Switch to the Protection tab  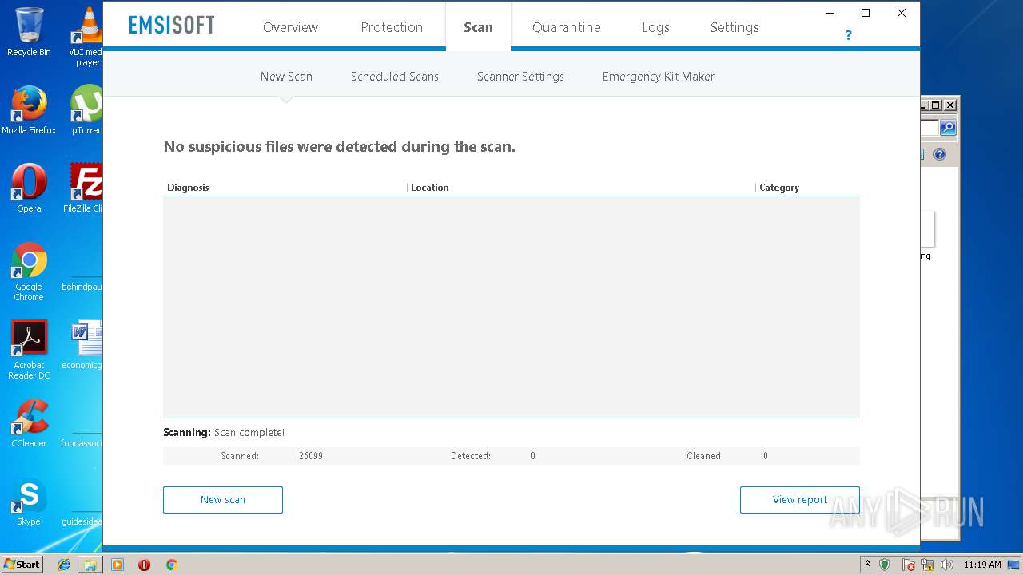(x=392, y=27)
